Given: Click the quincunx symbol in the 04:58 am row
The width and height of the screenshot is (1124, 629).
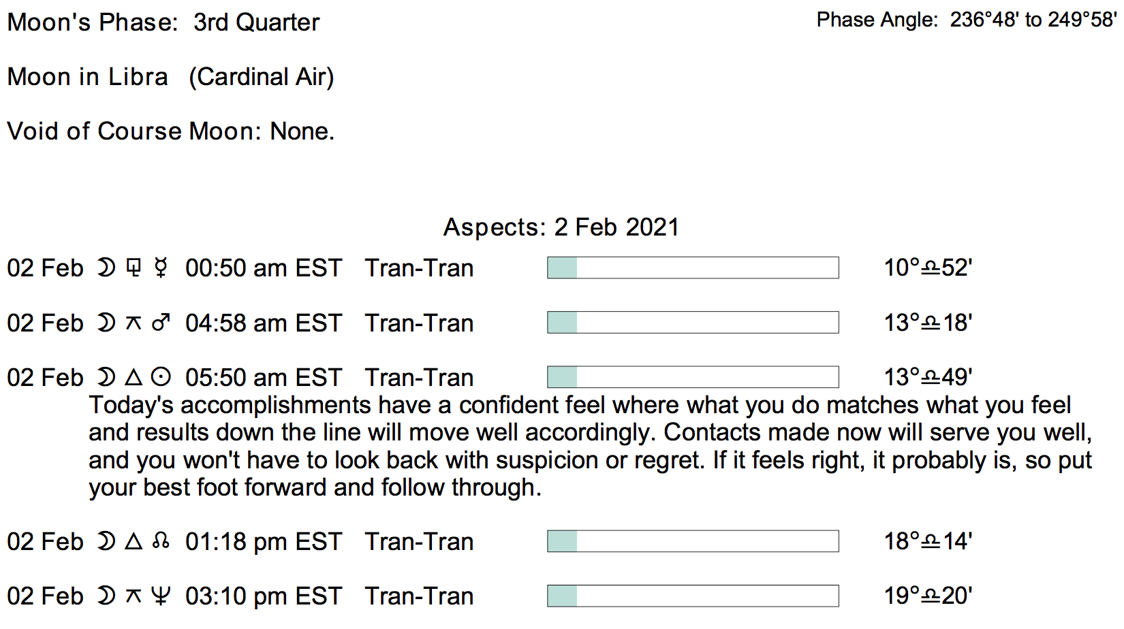Looking at the screenshot, I should 134,323.
